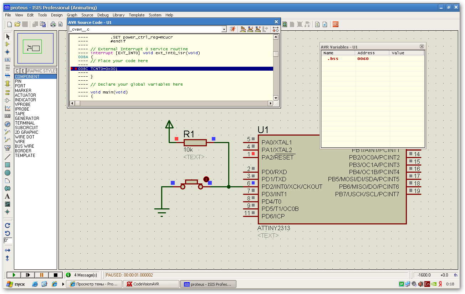The image size is (465, 294).
Task: Click the Open design folder icon
Action: [x=17, y=24]
